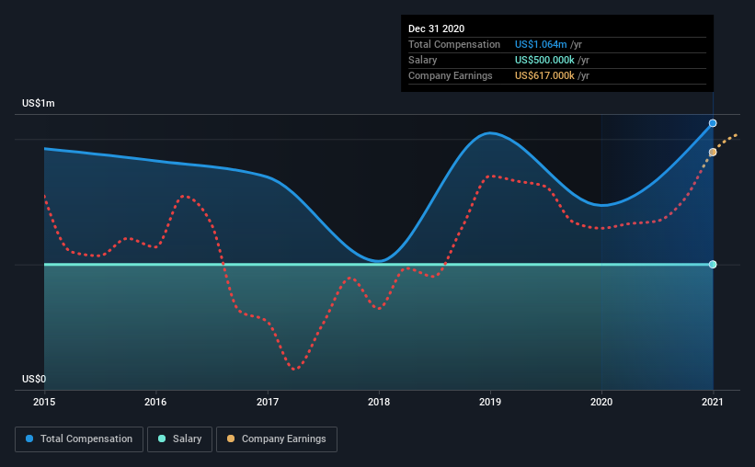Viewport: 755px width, 467px height.
Task: Click the 2021 x-axis label
Action: pos(713,402)
